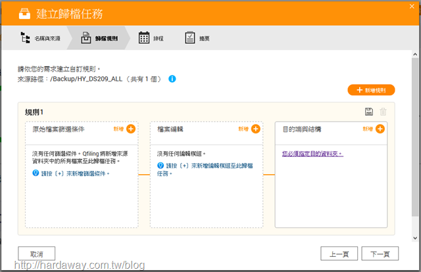Viewport: 421px width, 272px height.
Task: Open the 摘要 step tab
Action: [197, 38]
